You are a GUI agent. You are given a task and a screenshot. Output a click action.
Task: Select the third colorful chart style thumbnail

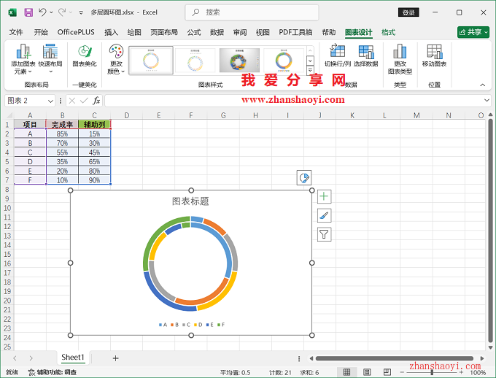[x=240, y=61]
